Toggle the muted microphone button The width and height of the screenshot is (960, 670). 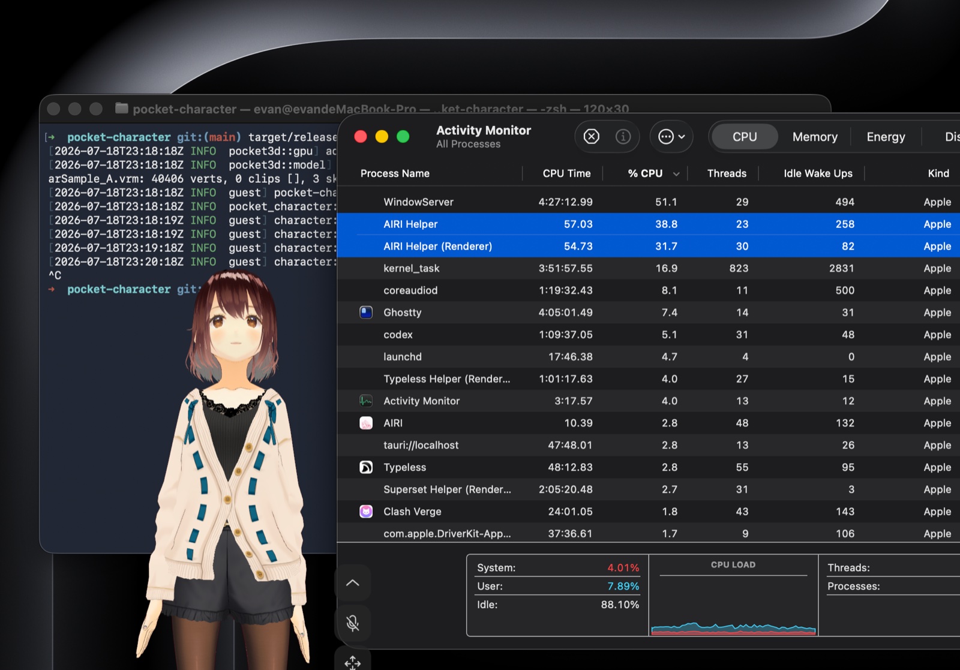pyautogui.click(x=353, y=623)
